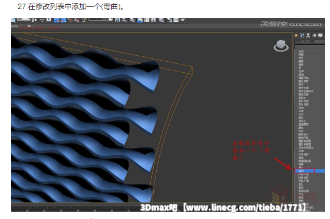The image size is (330, 219).
Task: Open the Curve Editor icon
Action: [x=146, y=20]
